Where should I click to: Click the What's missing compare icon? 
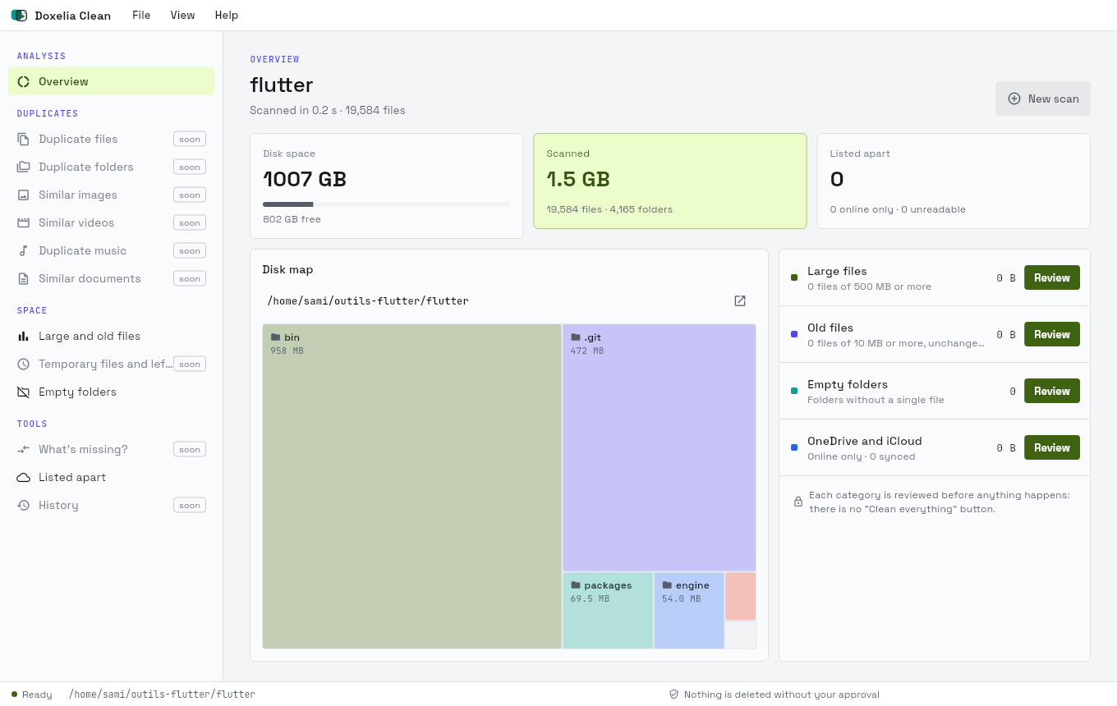pos(23,449)
